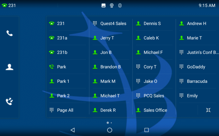The image size is (219, 136).
Task: Dial Justin's Conf B speed dial
Action: [x=199, y=52]
